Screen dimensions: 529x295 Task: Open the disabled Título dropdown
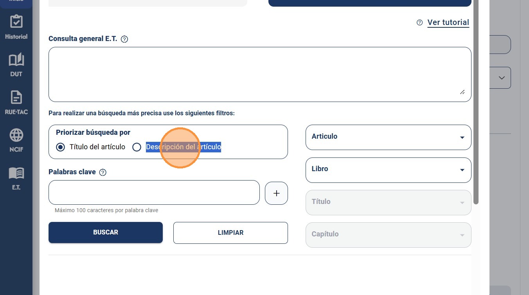[x=388, y=202]
